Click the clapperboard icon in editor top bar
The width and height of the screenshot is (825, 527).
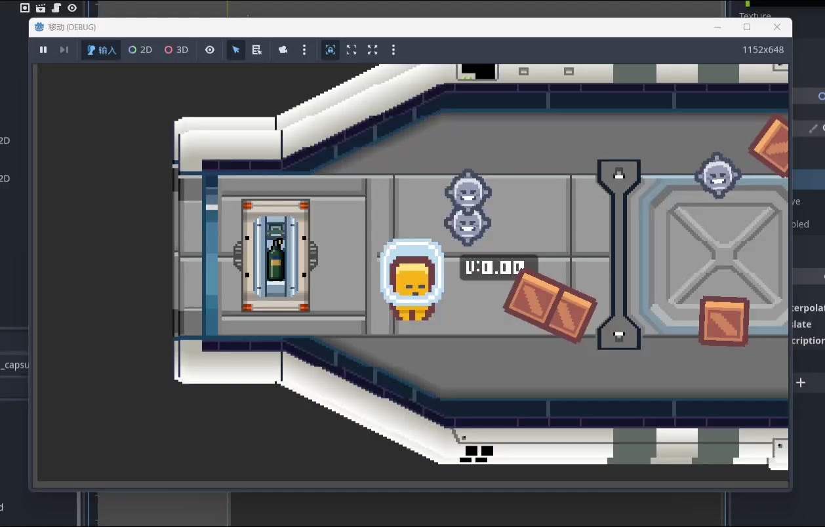[x=41, y=8]
